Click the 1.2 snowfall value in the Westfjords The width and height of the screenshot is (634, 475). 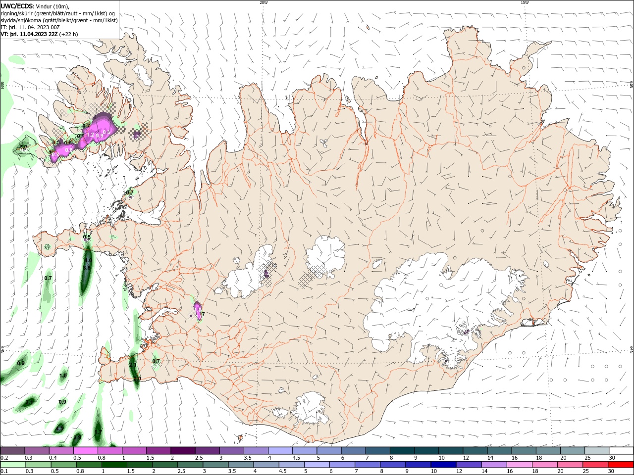click(90, 135)
